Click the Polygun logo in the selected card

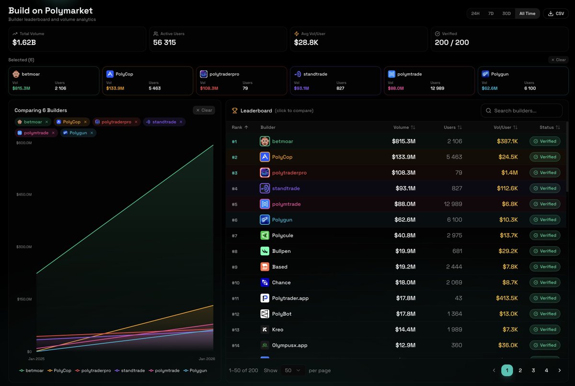(485, 74)
